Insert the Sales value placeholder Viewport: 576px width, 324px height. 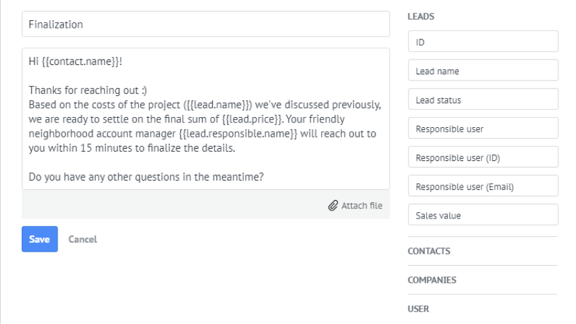482,215
